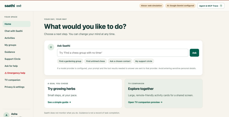229x117 pixels.
Task: Choose the 'Find untimed chess' suggestion
Action: pyautogui.click(x=95, y=61)
